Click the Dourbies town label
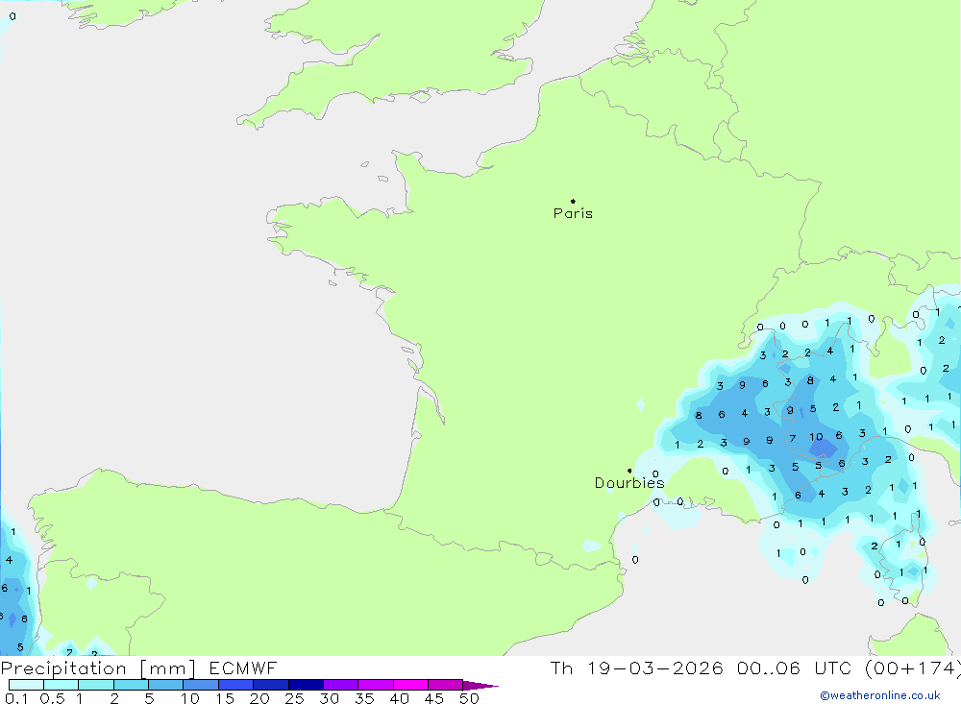This screenshot has height=704, width=961. [x=629, y=483]
